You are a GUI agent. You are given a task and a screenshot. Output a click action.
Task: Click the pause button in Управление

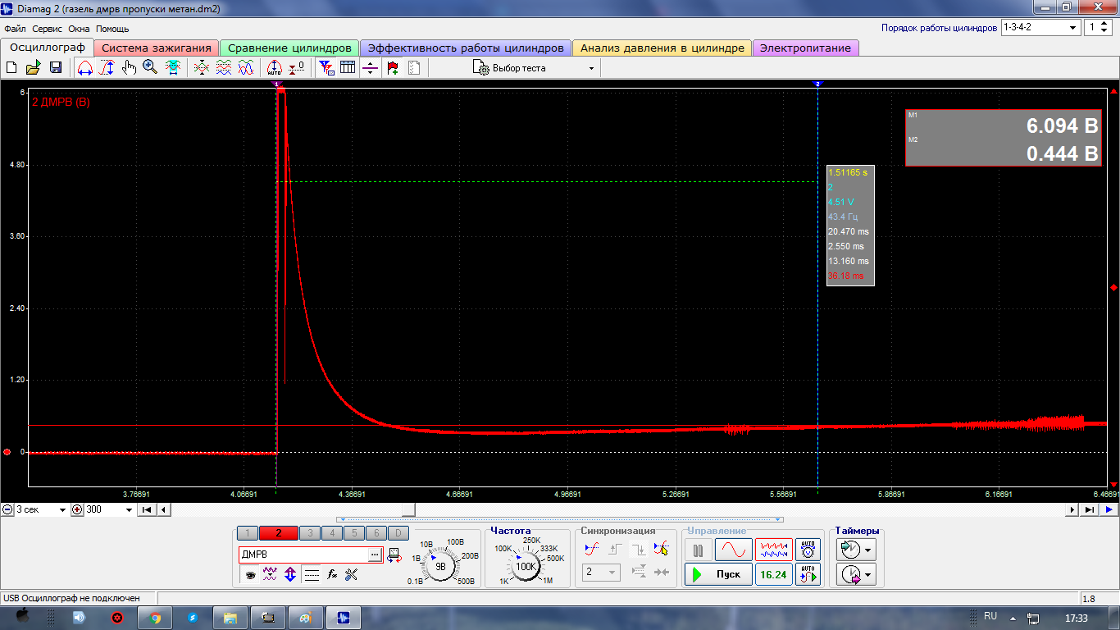coord(699,550)
